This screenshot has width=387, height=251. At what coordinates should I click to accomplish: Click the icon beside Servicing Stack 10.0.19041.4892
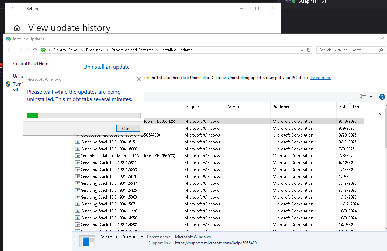coord(78,225)
